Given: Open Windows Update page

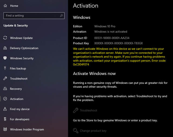Looking at the screenshot, I should [21, 38].
